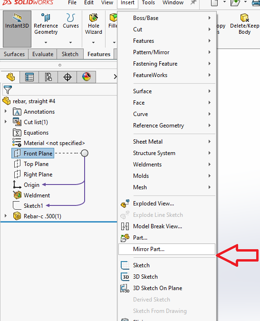Switch to the Sketch ribbon tab
The height and width of the screenshot is (321, 260).
[70, 54]
